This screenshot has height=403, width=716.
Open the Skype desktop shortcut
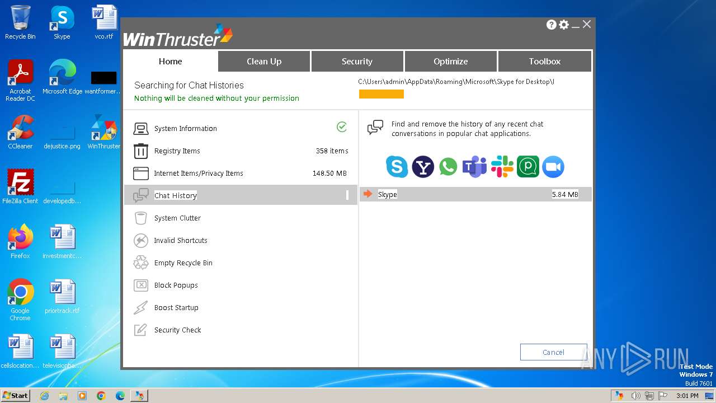click(62, 23)
